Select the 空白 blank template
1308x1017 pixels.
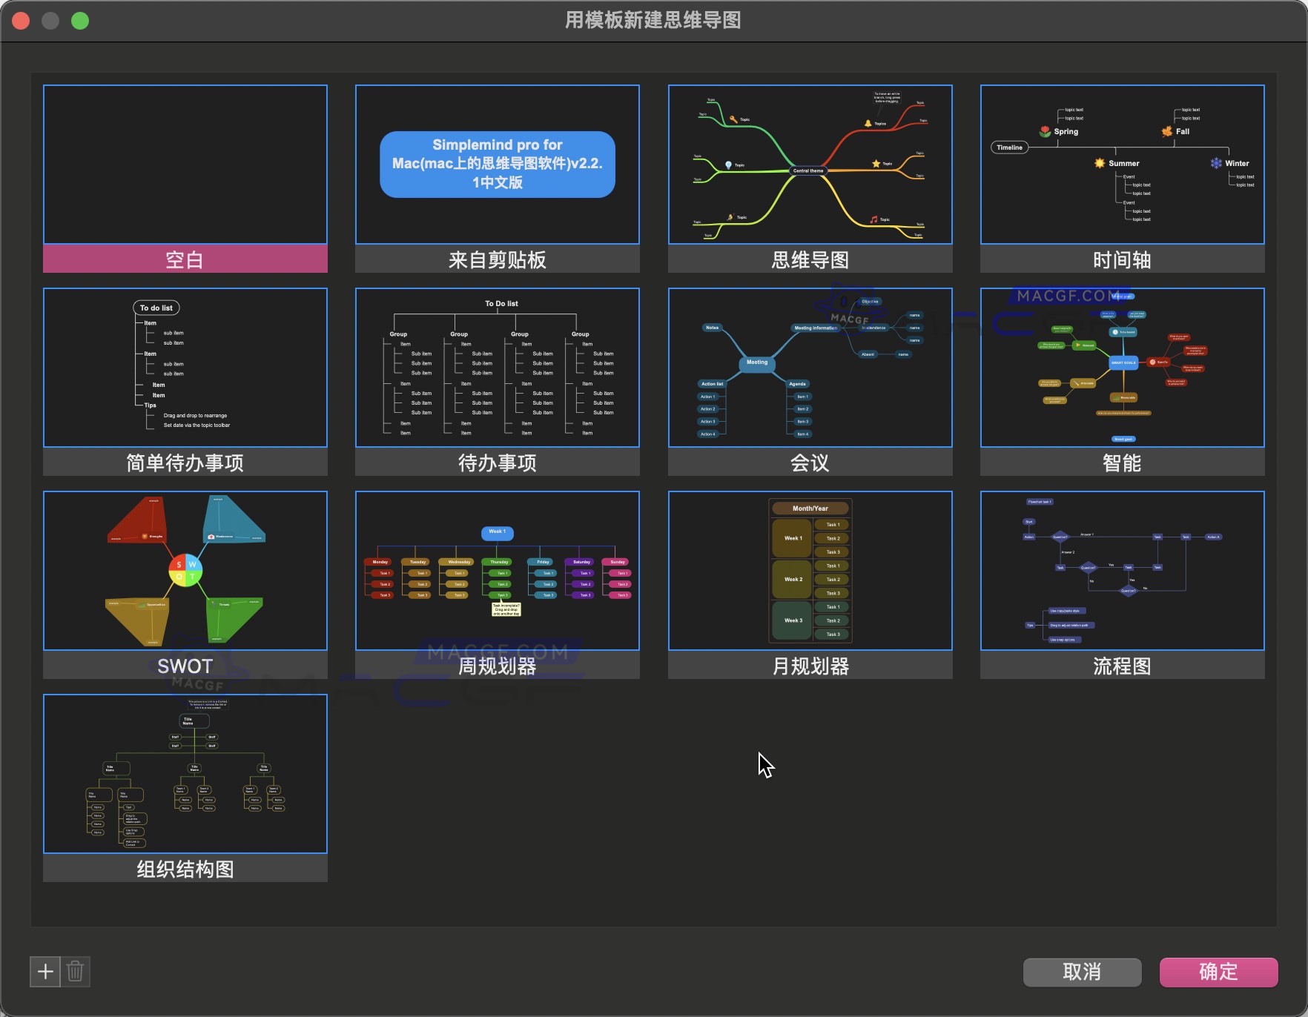pyautogui.click(x=185, y=165)
